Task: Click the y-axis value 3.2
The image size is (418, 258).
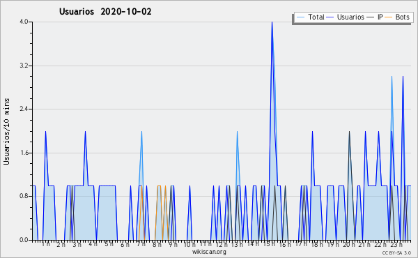Action: (24, 66)
